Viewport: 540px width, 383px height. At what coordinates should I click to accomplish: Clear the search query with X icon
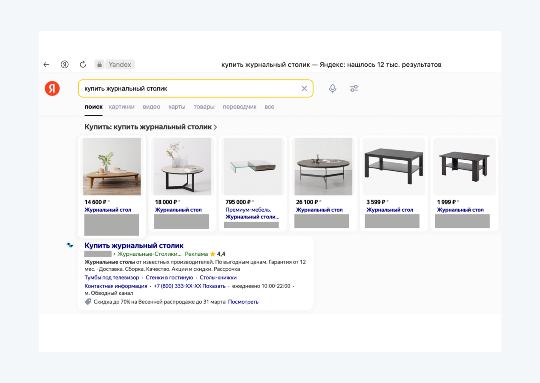pos(304,89)
